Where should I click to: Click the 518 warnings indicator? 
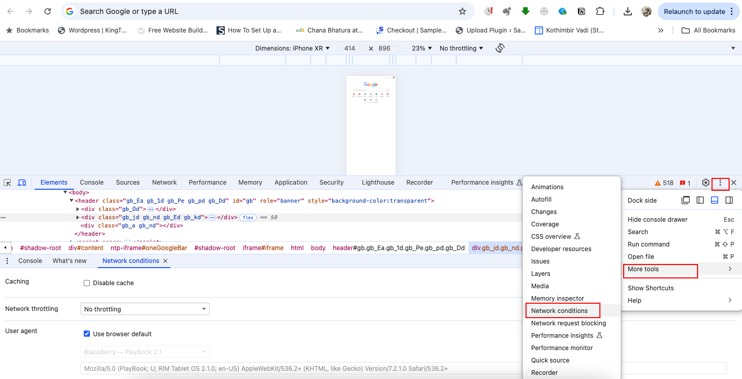pos(664,183)
